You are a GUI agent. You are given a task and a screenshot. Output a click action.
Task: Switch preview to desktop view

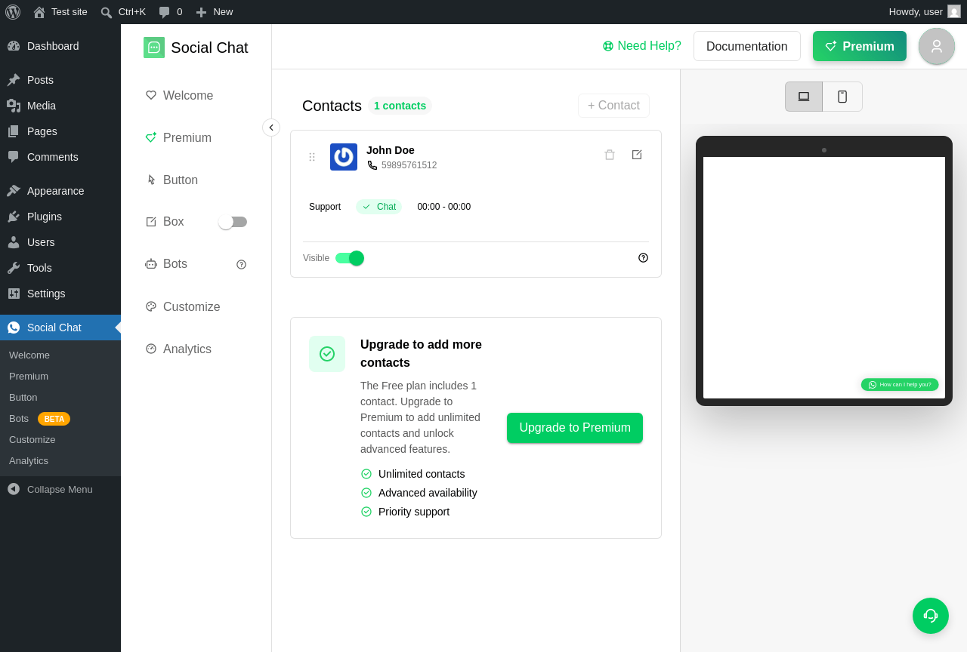804,97
